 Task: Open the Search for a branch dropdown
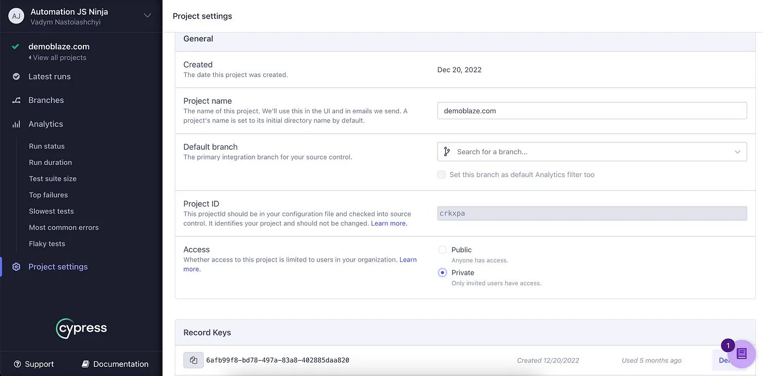coord(592,152)
